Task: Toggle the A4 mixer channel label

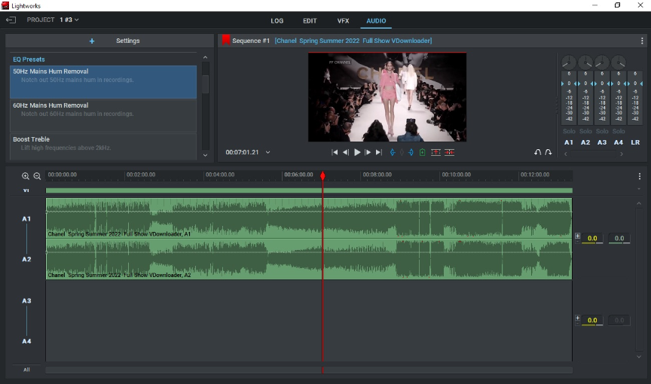Action: 619,142
